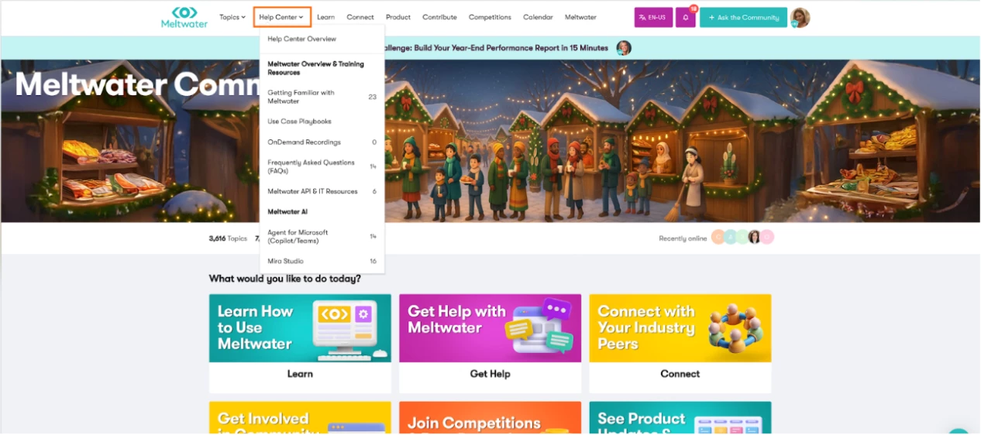This screenshot has width=981, height=435.
Task: Click the last recently online avatar
Action: [767, 238]
